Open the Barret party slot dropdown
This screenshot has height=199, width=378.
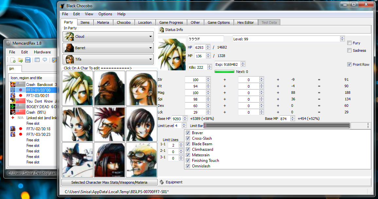point(108,48)
